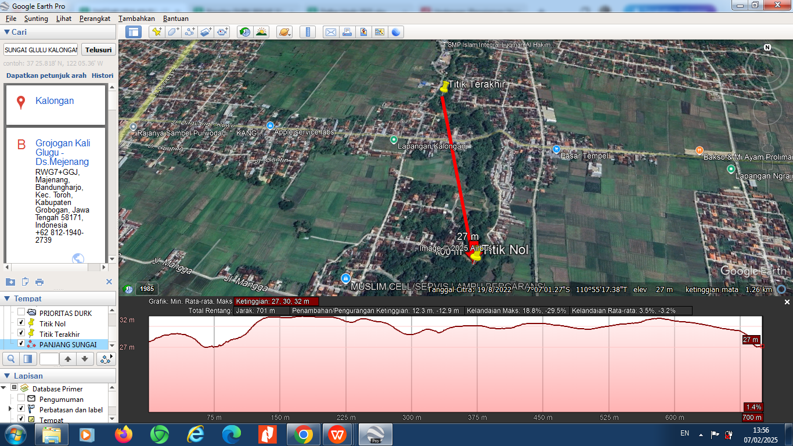Image resolution: width=793 pixels, height=446 pixels.
Task: Collapse the Lapisan panel
Action: pyautogui.click(x=6, y=376)
